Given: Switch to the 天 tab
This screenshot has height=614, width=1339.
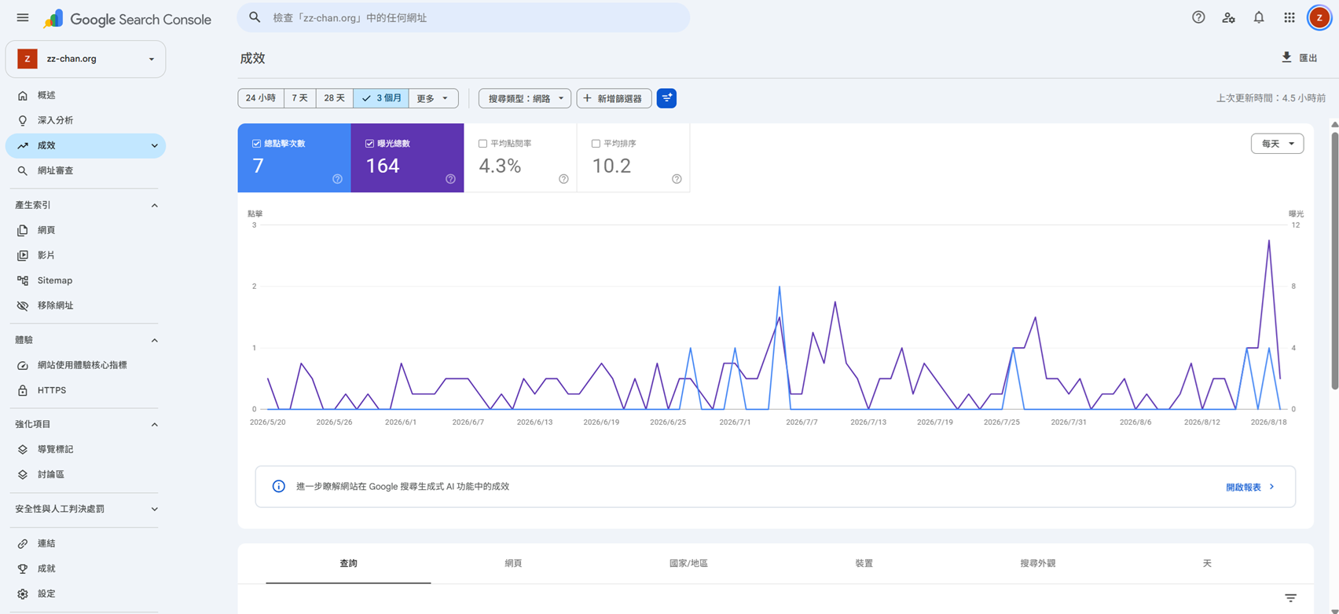Looking at the screenshot, I should pos(1207,564).
